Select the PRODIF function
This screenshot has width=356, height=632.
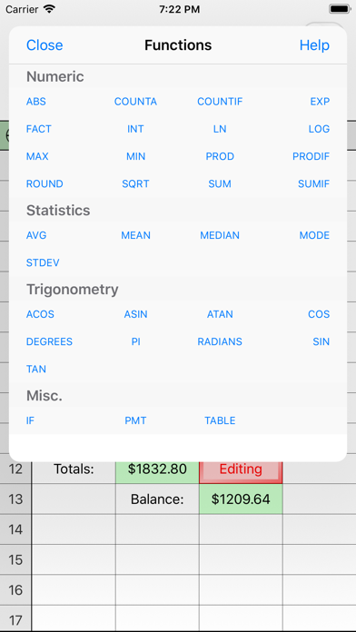pos(311,156)
